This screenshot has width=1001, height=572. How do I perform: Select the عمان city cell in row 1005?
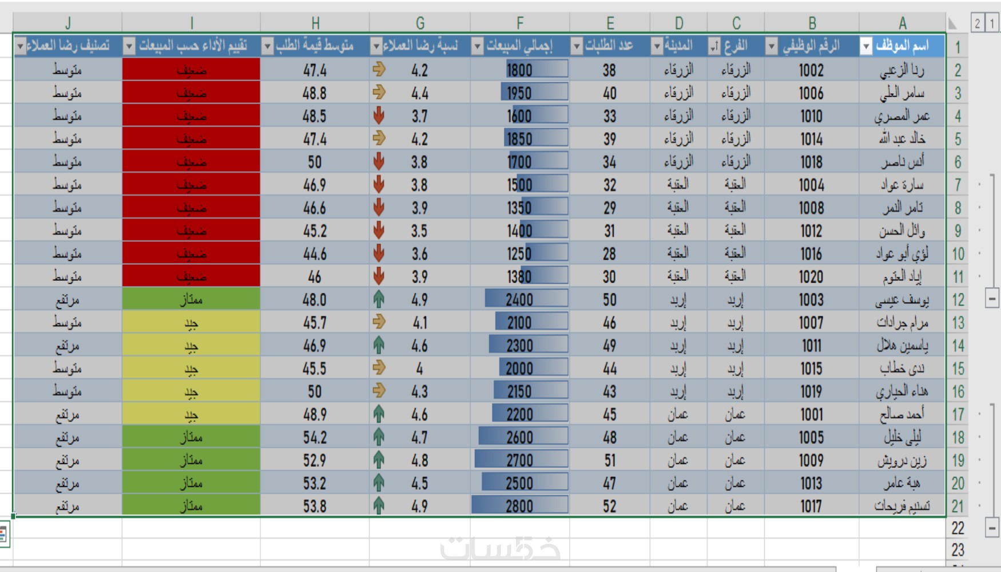pos(678,437)
